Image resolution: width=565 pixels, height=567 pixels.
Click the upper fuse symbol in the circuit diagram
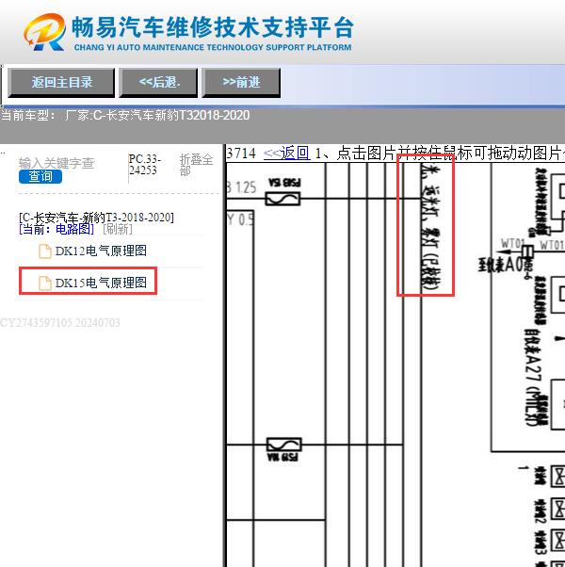click(x=283, y=199)
